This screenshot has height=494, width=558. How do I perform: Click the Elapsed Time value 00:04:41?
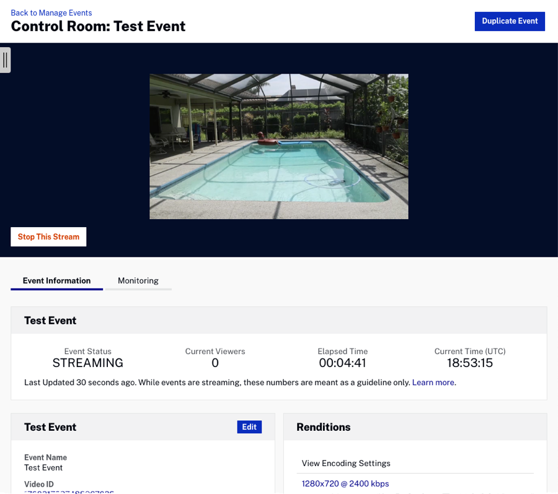[x=342, y=363]
